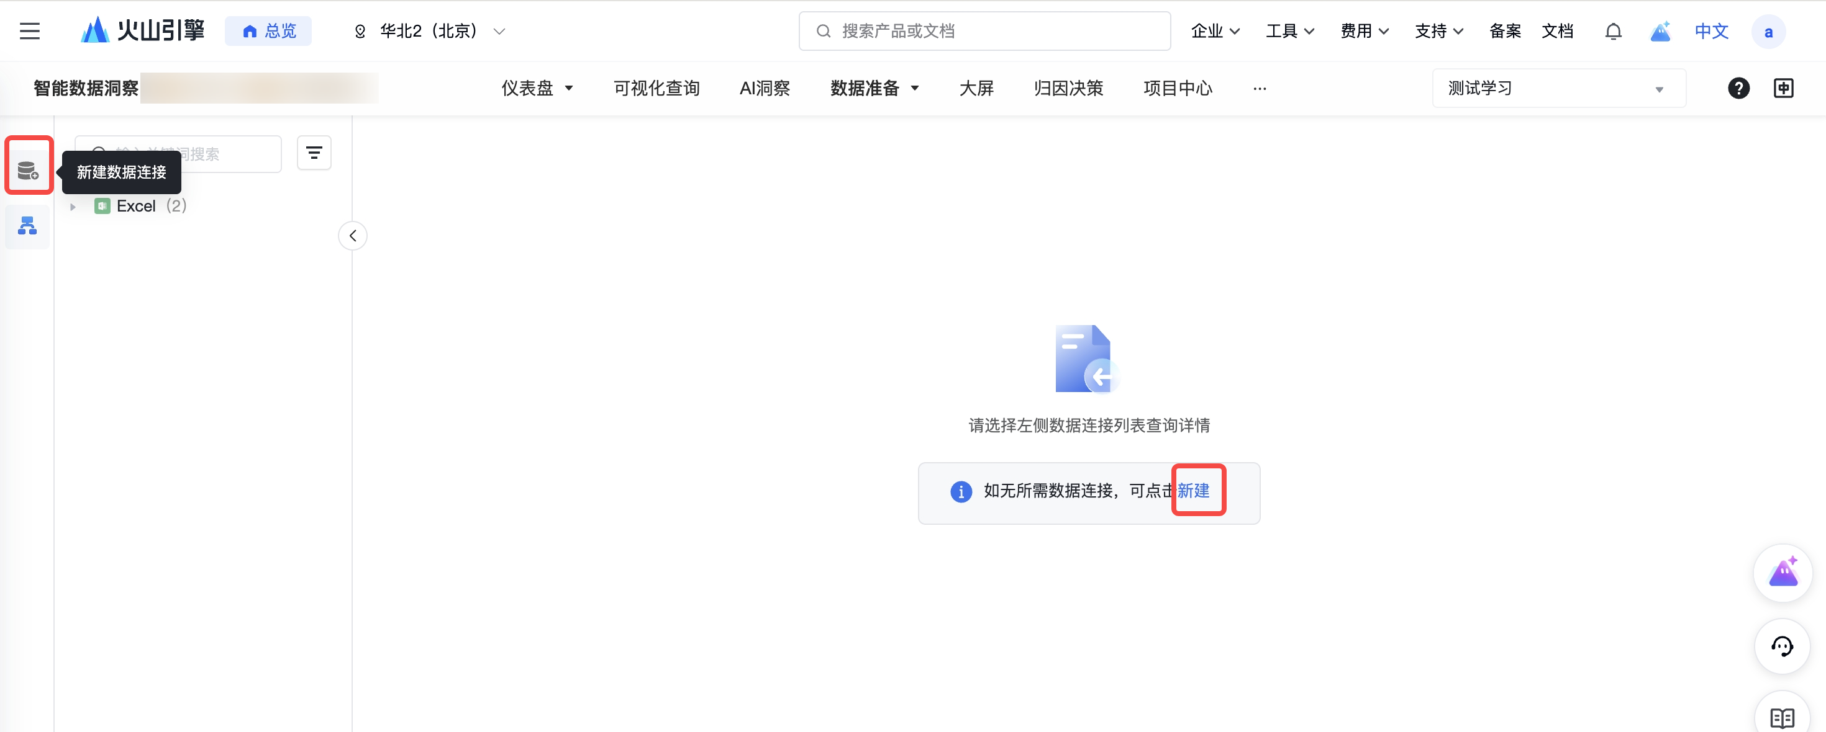This screenshot has height=732, width=1826.
Task: Expand the Excel tree node
Action: tap(73, 207)
